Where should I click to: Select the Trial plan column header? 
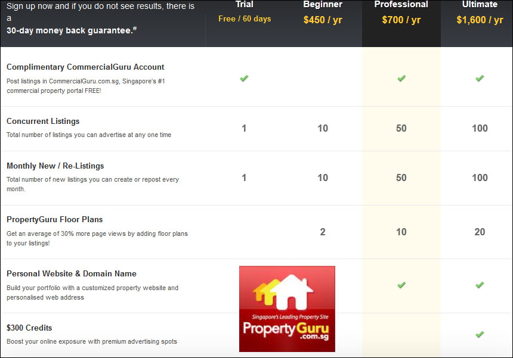point(245,4)
